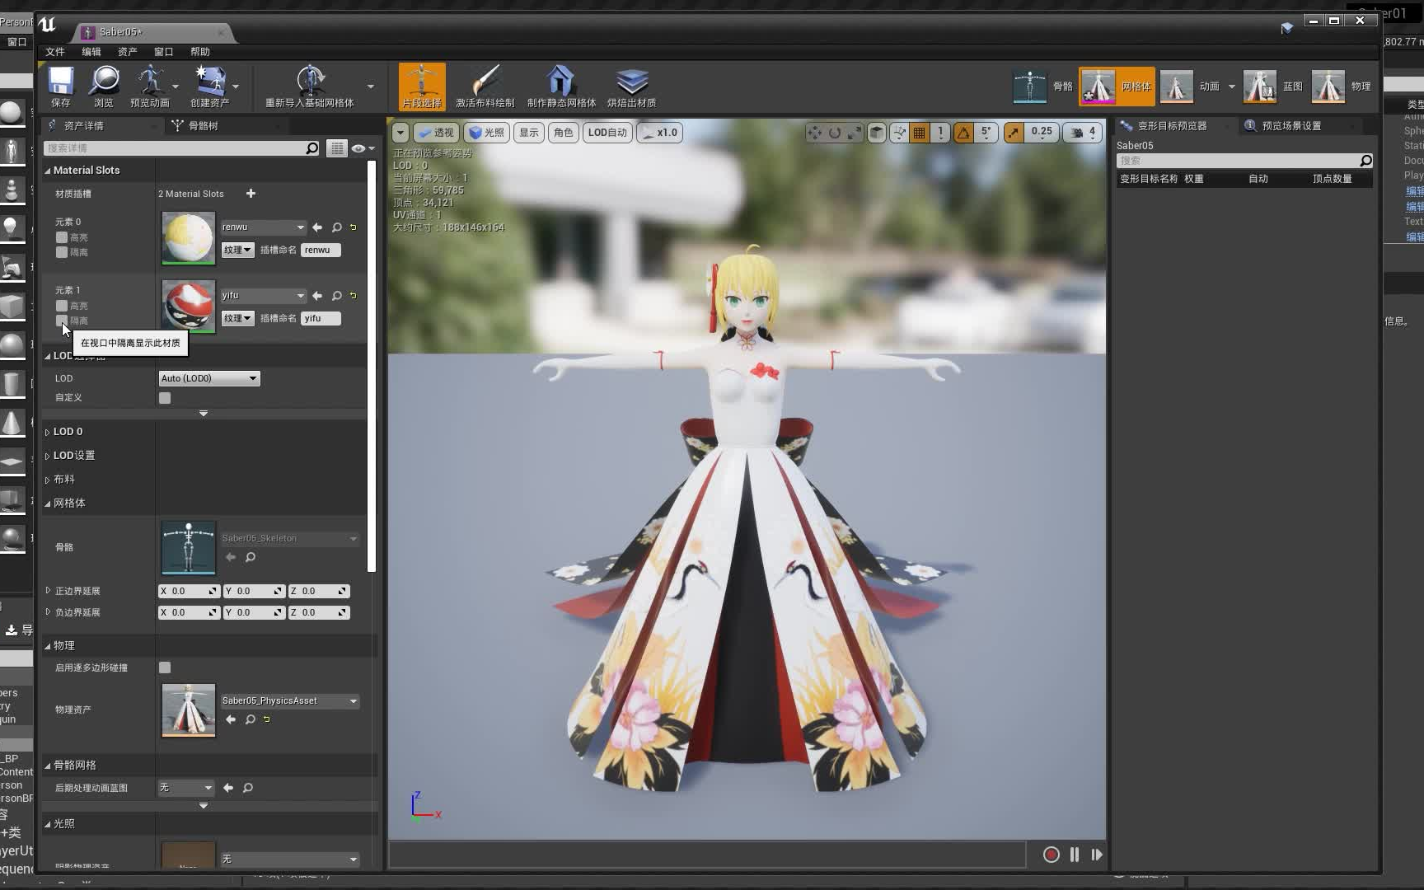Click the 显示 (Show) viewport button
This screenshot has height=890, width=1424.
(529, 133)
